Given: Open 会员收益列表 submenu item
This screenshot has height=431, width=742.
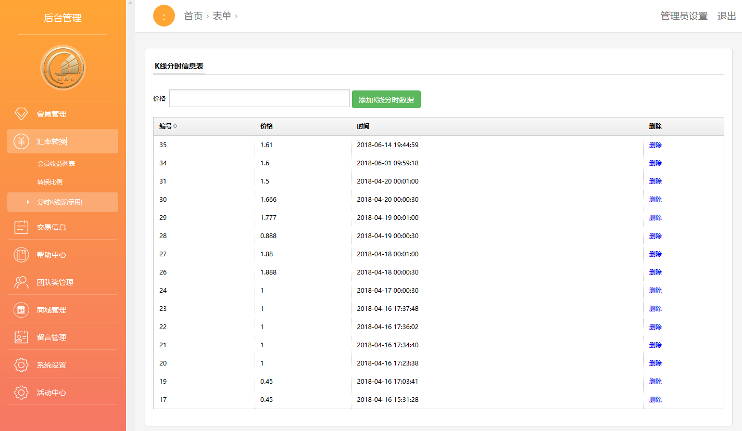Looking at the screenshot, I should click(x=56, y=164).
